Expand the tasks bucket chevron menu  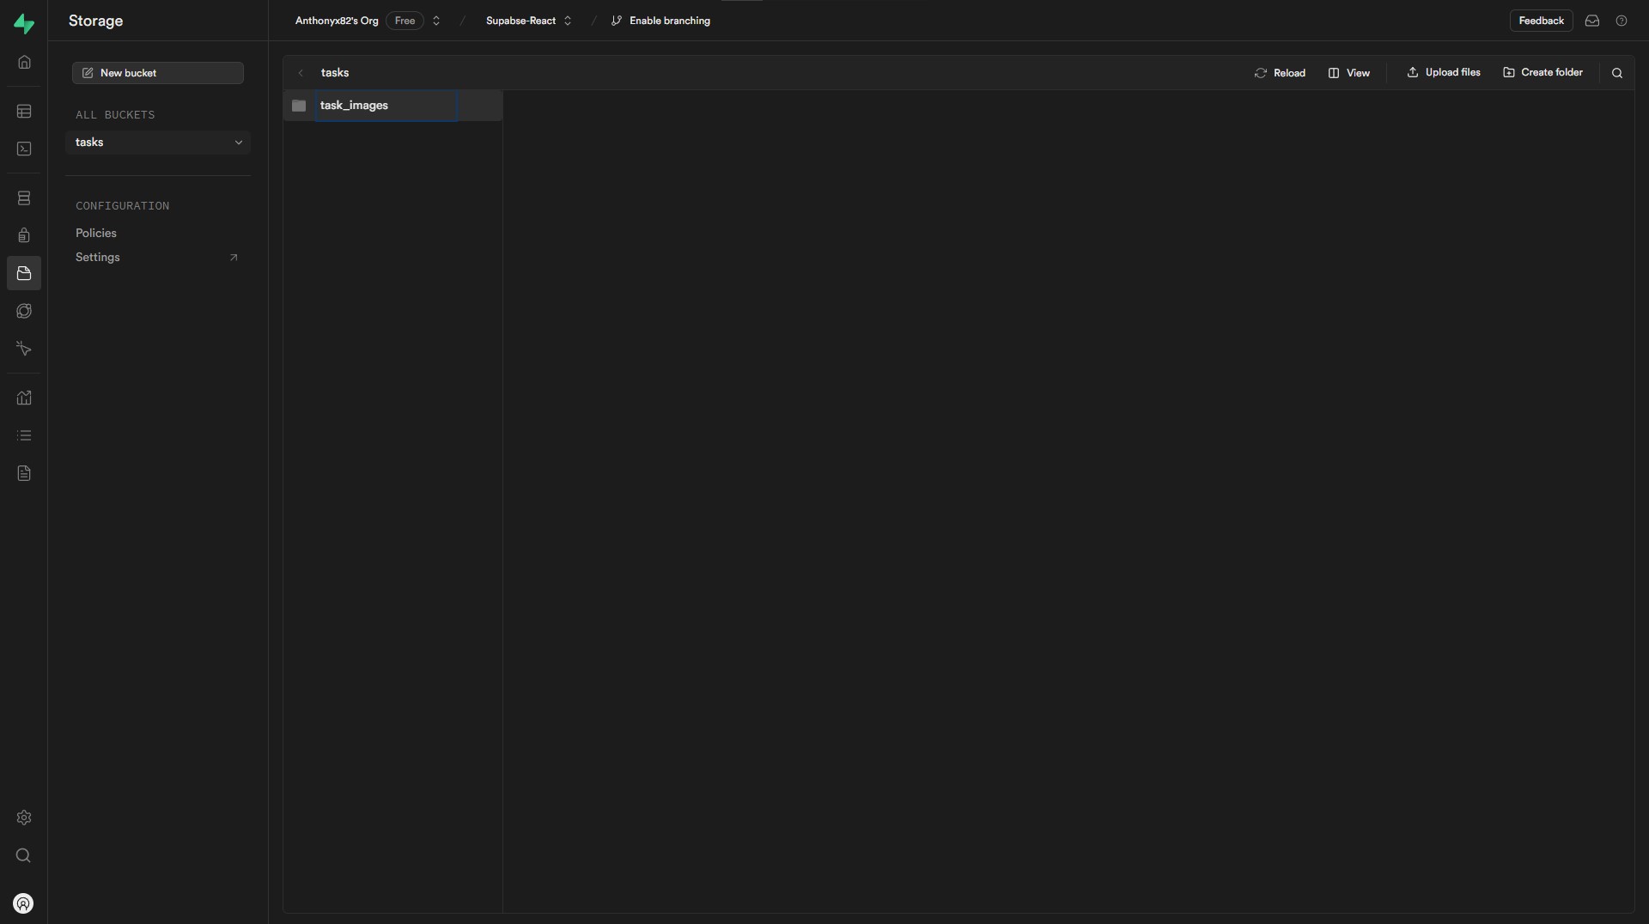click(x=239, y=143)
